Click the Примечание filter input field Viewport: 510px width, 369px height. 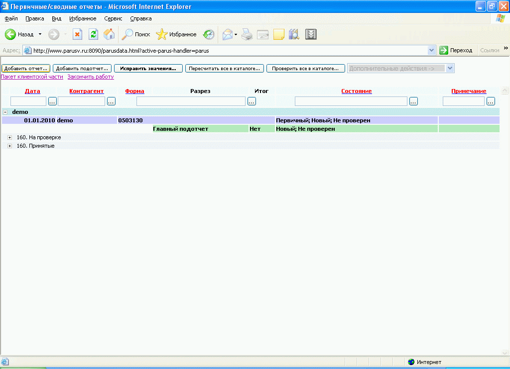click(x=464, y=101)
